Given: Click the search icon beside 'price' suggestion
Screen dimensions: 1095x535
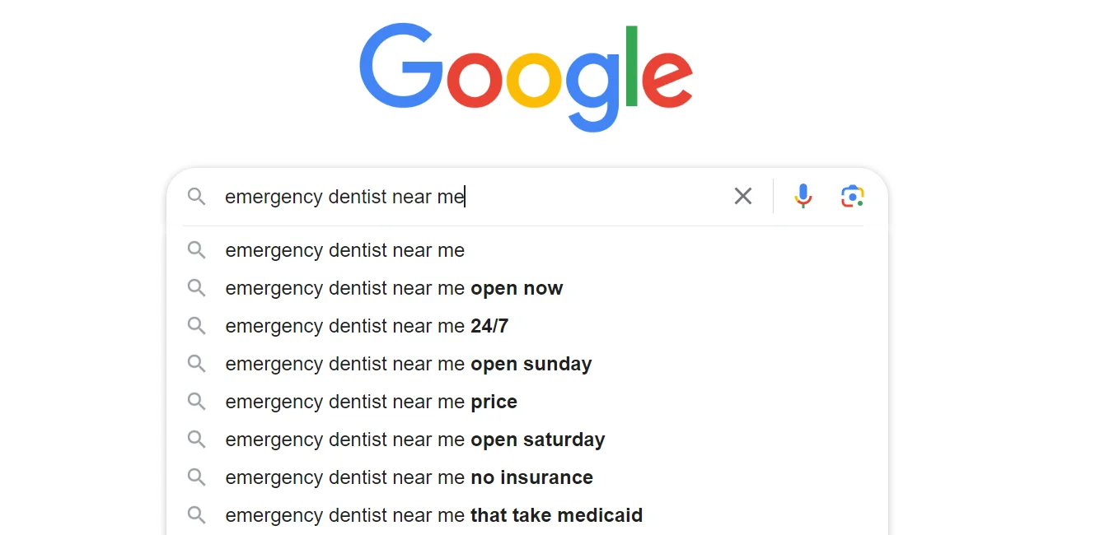Looking at the screenshot, I should coord(196,402).
